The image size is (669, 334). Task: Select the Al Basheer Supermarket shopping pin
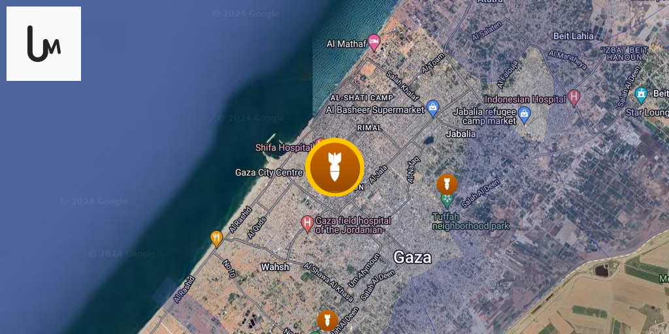[432, 109]
